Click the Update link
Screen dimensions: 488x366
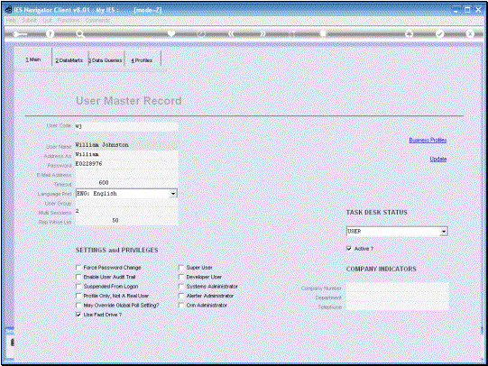click(438, 160)
